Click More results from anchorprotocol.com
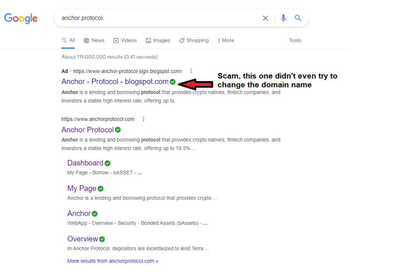 pos(113,261)
